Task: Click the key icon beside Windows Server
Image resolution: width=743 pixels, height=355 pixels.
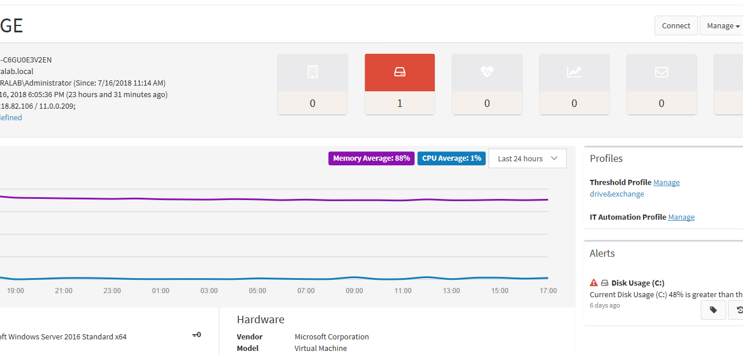Action: click(x=197, y=335)
